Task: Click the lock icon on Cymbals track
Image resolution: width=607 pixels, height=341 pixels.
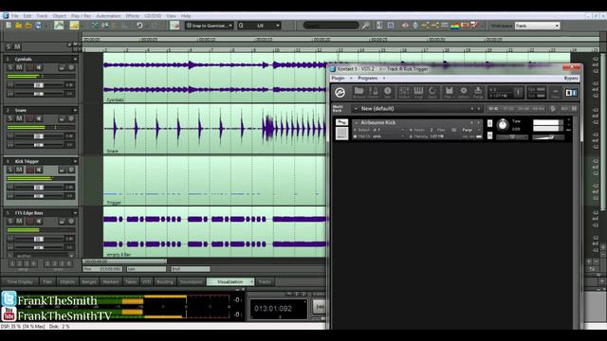Action: coord(62,67)
